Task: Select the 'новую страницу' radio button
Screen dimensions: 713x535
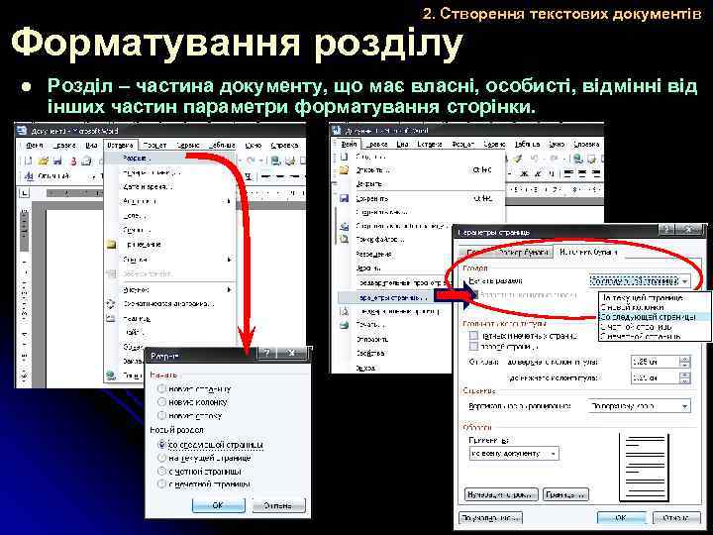Action: (161, 389)
